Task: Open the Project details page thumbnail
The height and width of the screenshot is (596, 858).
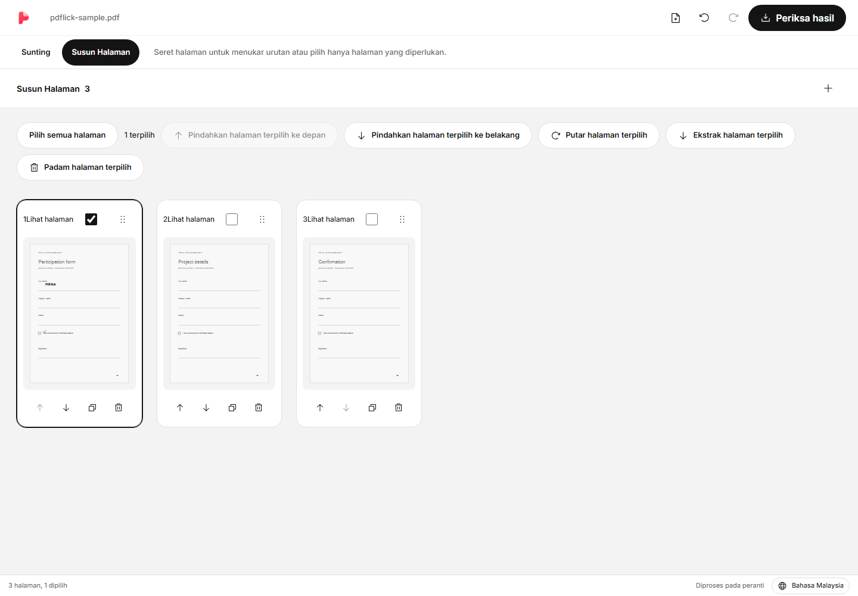Action: [219, 313]
